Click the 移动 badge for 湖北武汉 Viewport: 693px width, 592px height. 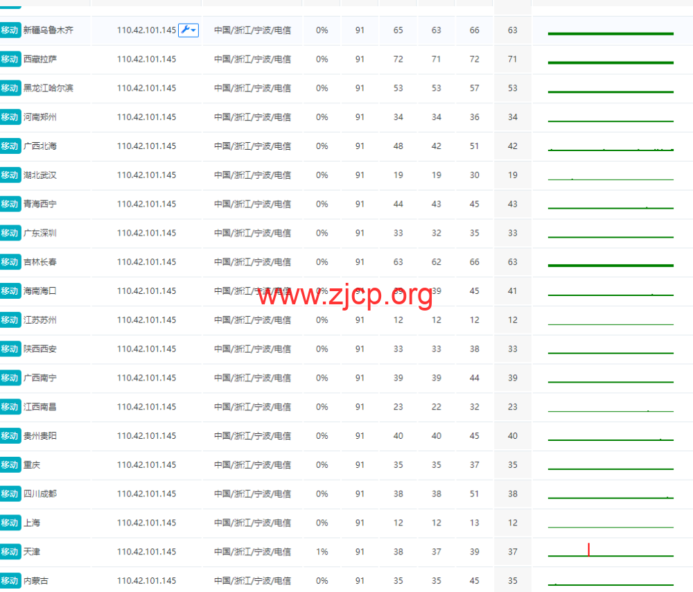pyautogui.click(x=10, y=175)
